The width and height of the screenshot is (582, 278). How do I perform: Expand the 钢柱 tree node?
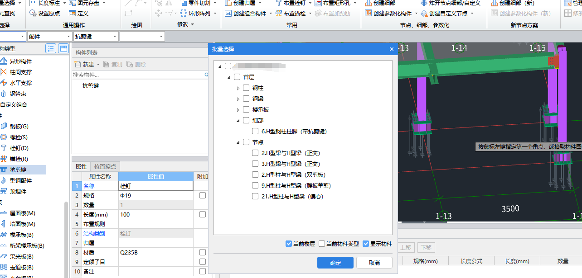(x=238, y=88)
